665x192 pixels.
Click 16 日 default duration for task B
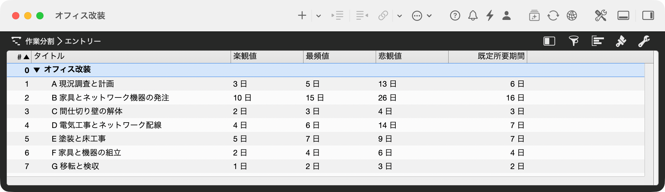coord(515,98)
